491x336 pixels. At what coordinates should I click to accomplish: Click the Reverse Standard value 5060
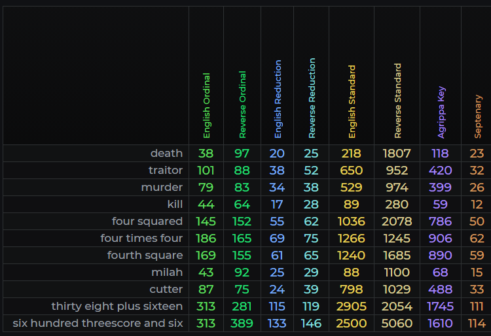[x=397, y=323]
